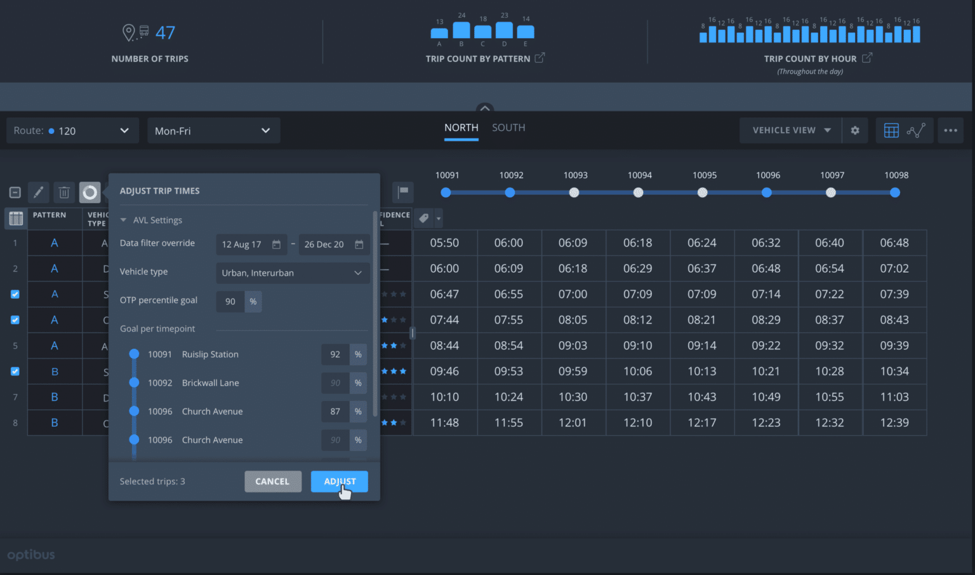Viewport: 975px width, 575px height.
Task: Switch to graph line view icon
Action: coord(916,130)
